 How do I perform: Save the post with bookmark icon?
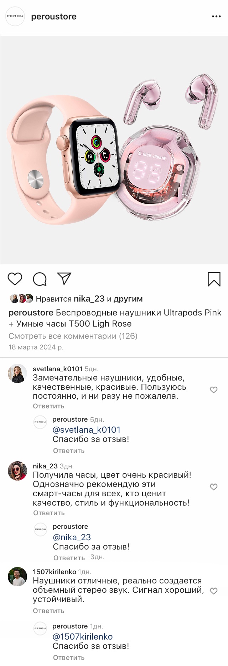(x=214, y=279)
